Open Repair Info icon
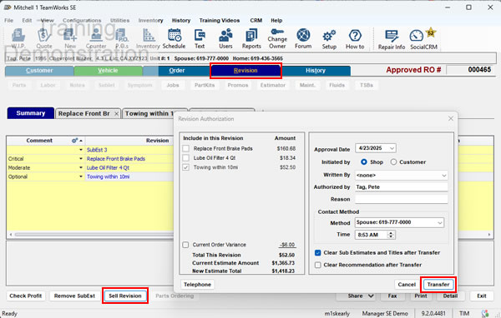The width and height of the screenshot is (501, 318). [x=392, y=39]
